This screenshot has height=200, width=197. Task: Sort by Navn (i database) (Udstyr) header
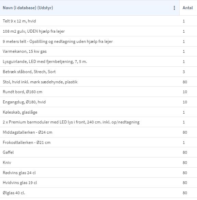click(28, 8)
